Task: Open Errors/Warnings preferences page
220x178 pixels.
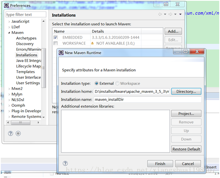Action: 29,50
